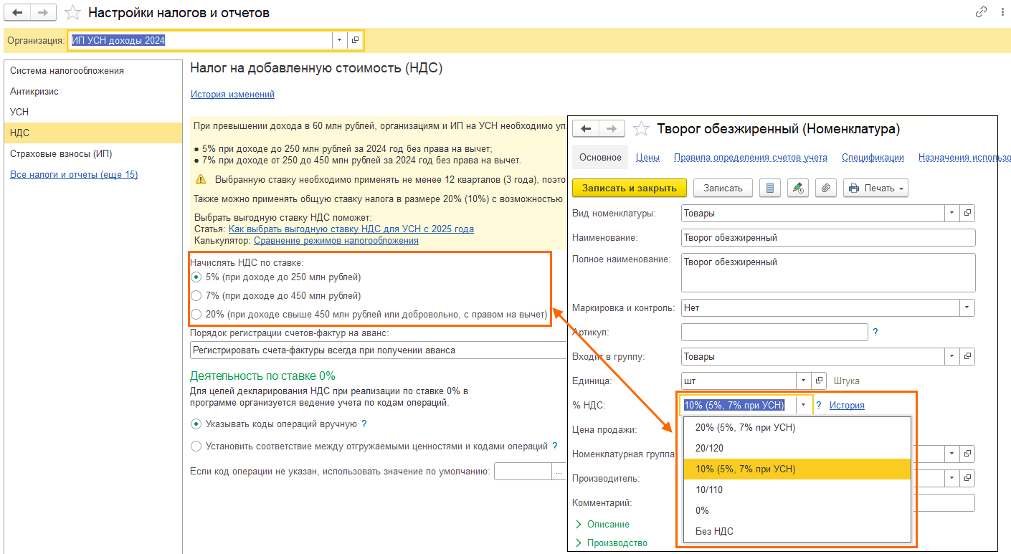Open the Организация dropdown list
Image resolution: width=1011 pixels, height=554 pixels.
tap(339, 41)
